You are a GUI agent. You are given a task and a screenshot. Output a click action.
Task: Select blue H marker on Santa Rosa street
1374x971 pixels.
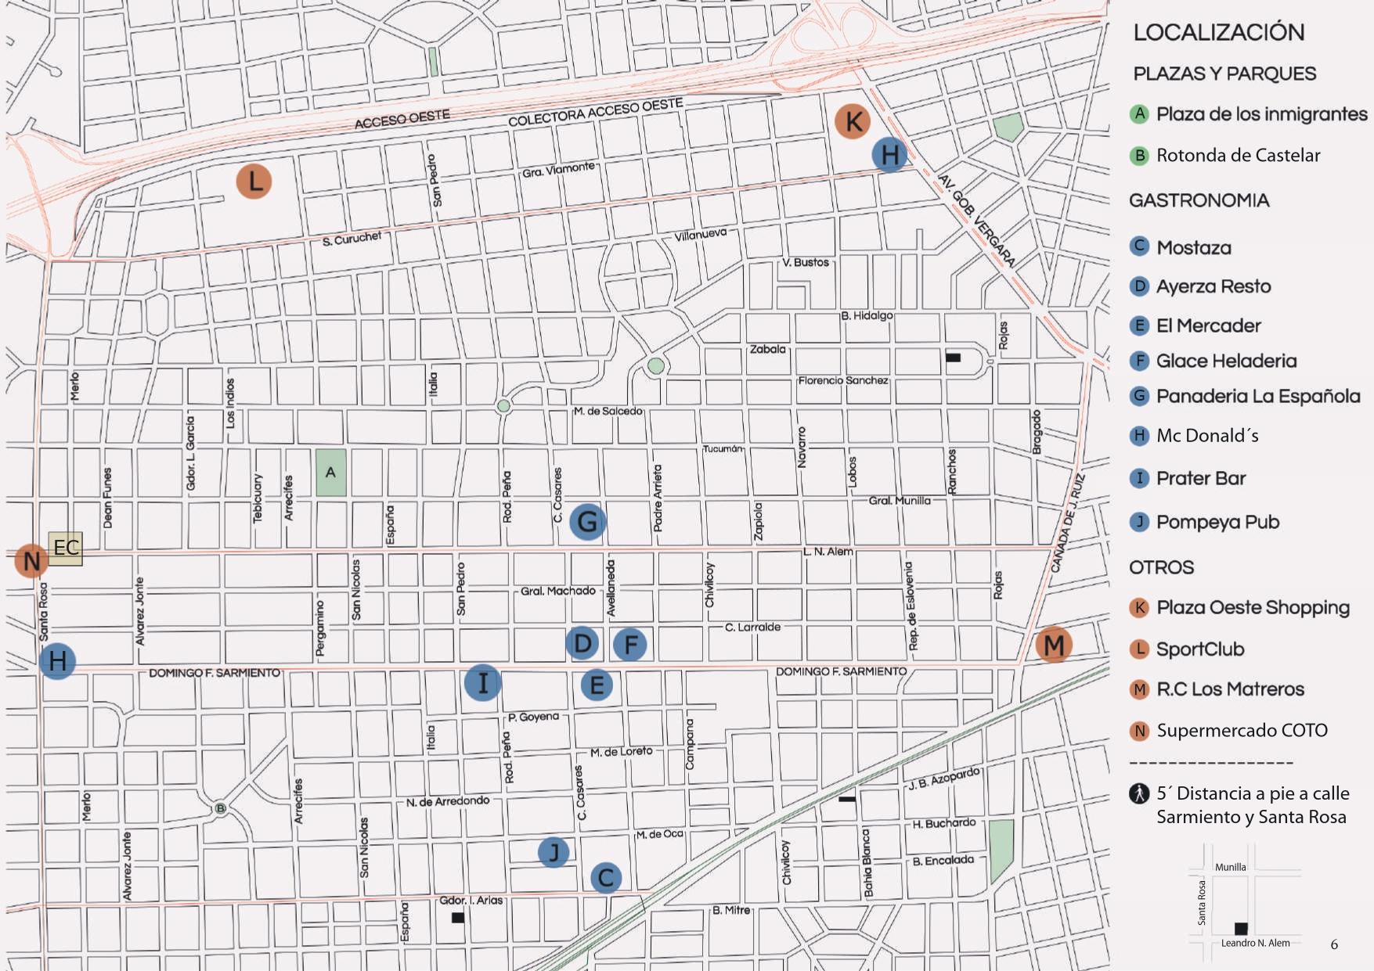tap(58, 660)
